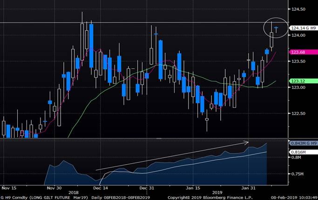Click the Dec 14 date axis label
This screenshot has width=318, height=200.
click(x=101, y=188)
